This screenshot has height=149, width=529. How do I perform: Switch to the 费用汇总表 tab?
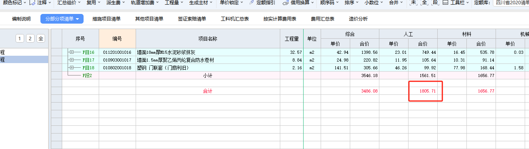pos(323,19)
